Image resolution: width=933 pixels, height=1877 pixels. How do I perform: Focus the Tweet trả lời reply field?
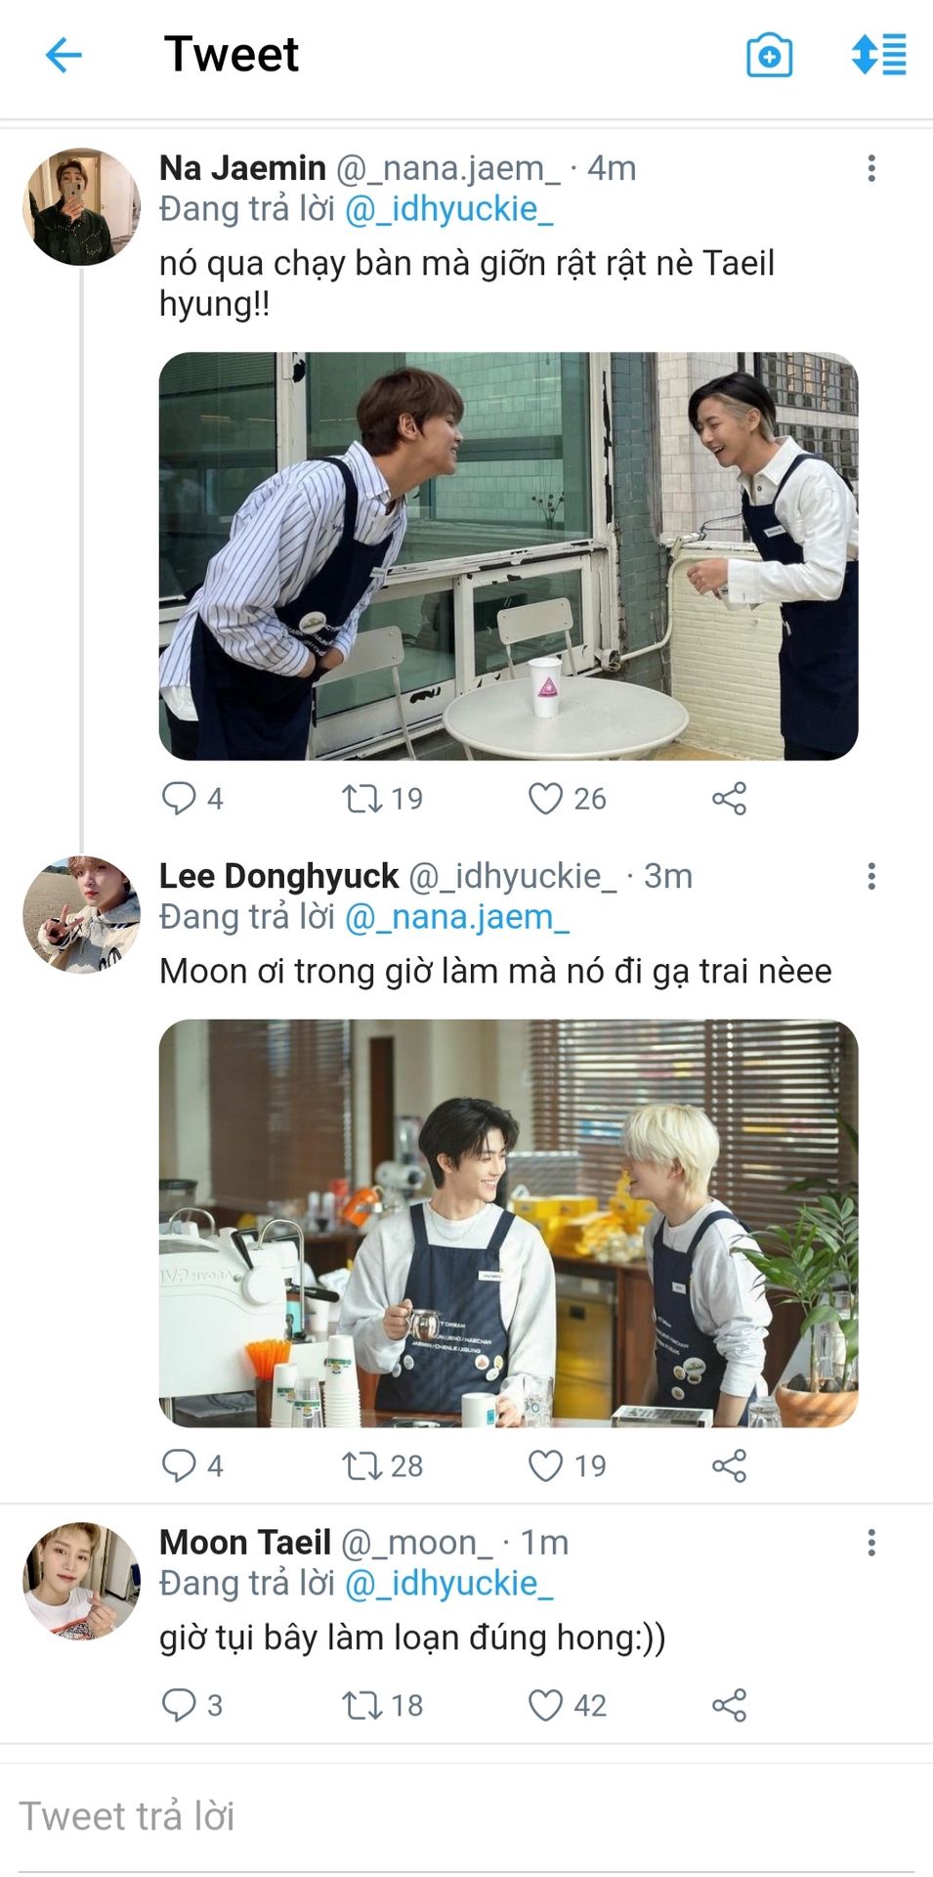pos(466,1816)
